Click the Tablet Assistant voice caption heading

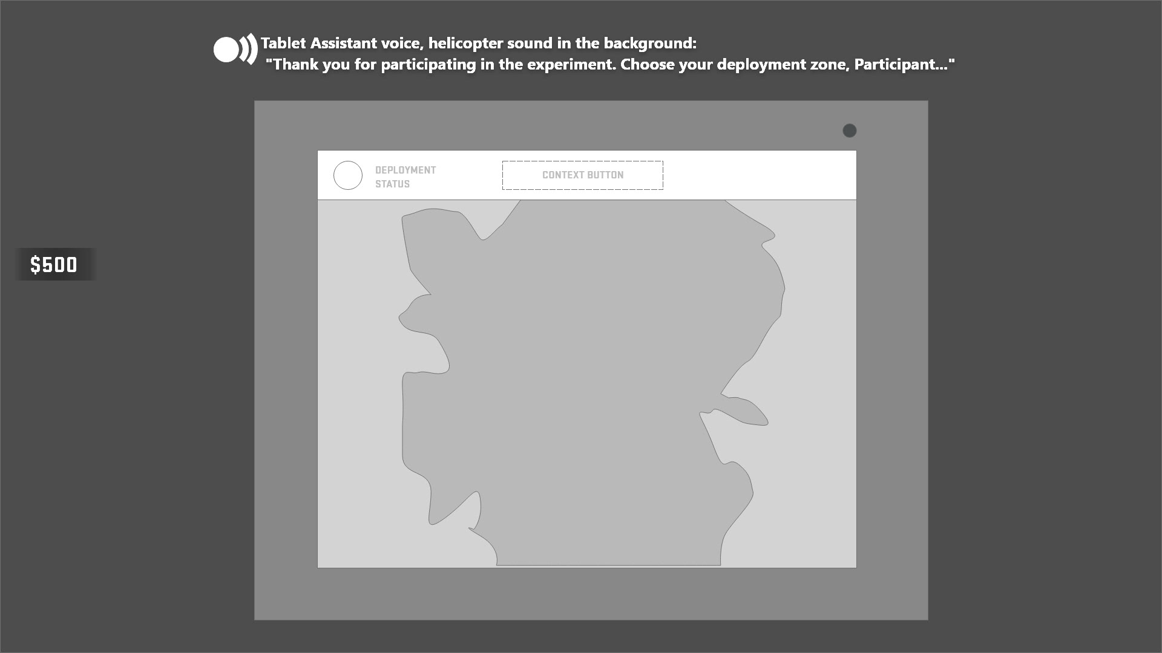click(478, 44)
